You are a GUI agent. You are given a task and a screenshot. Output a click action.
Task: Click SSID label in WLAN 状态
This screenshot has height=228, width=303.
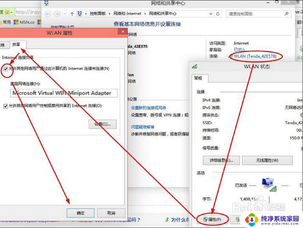coord(208,123)
